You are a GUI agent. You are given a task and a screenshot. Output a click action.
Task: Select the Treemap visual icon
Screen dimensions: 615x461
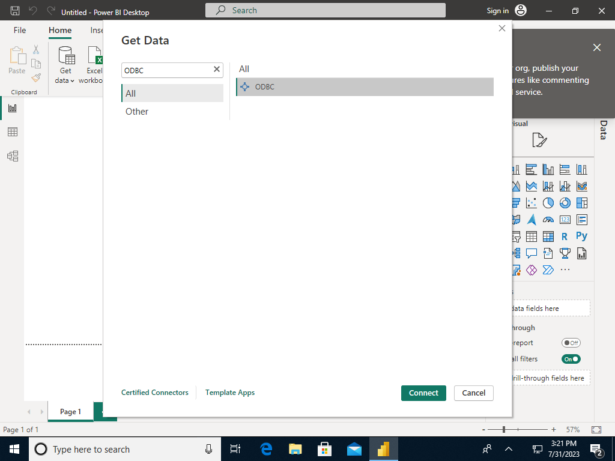click(x=581, y=203)
